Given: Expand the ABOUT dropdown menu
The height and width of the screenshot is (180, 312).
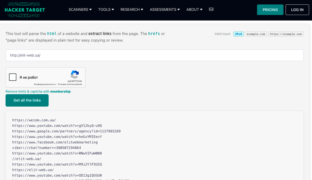Looking at the screenshot, I should tap(195, 10).
